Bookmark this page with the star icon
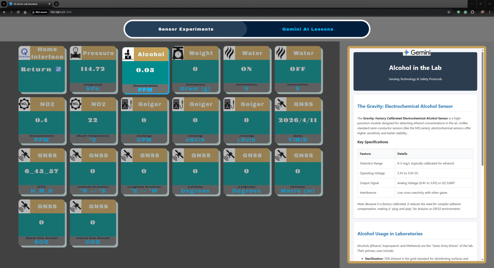494x268 pixels. pos(449,12)
